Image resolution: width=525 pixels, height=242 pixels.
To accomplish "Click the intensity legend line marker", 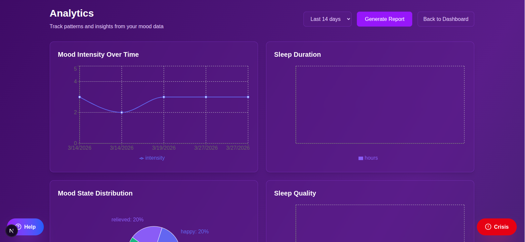I will point(142,158).
